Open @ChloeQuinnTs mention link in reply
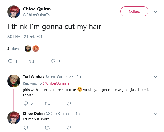Viewport: 164px width, 132px height. (56, 83)
